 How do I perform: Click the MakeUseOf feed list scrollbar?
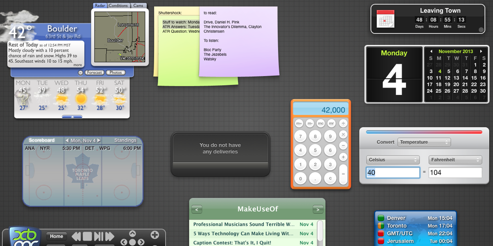(320, 231)
